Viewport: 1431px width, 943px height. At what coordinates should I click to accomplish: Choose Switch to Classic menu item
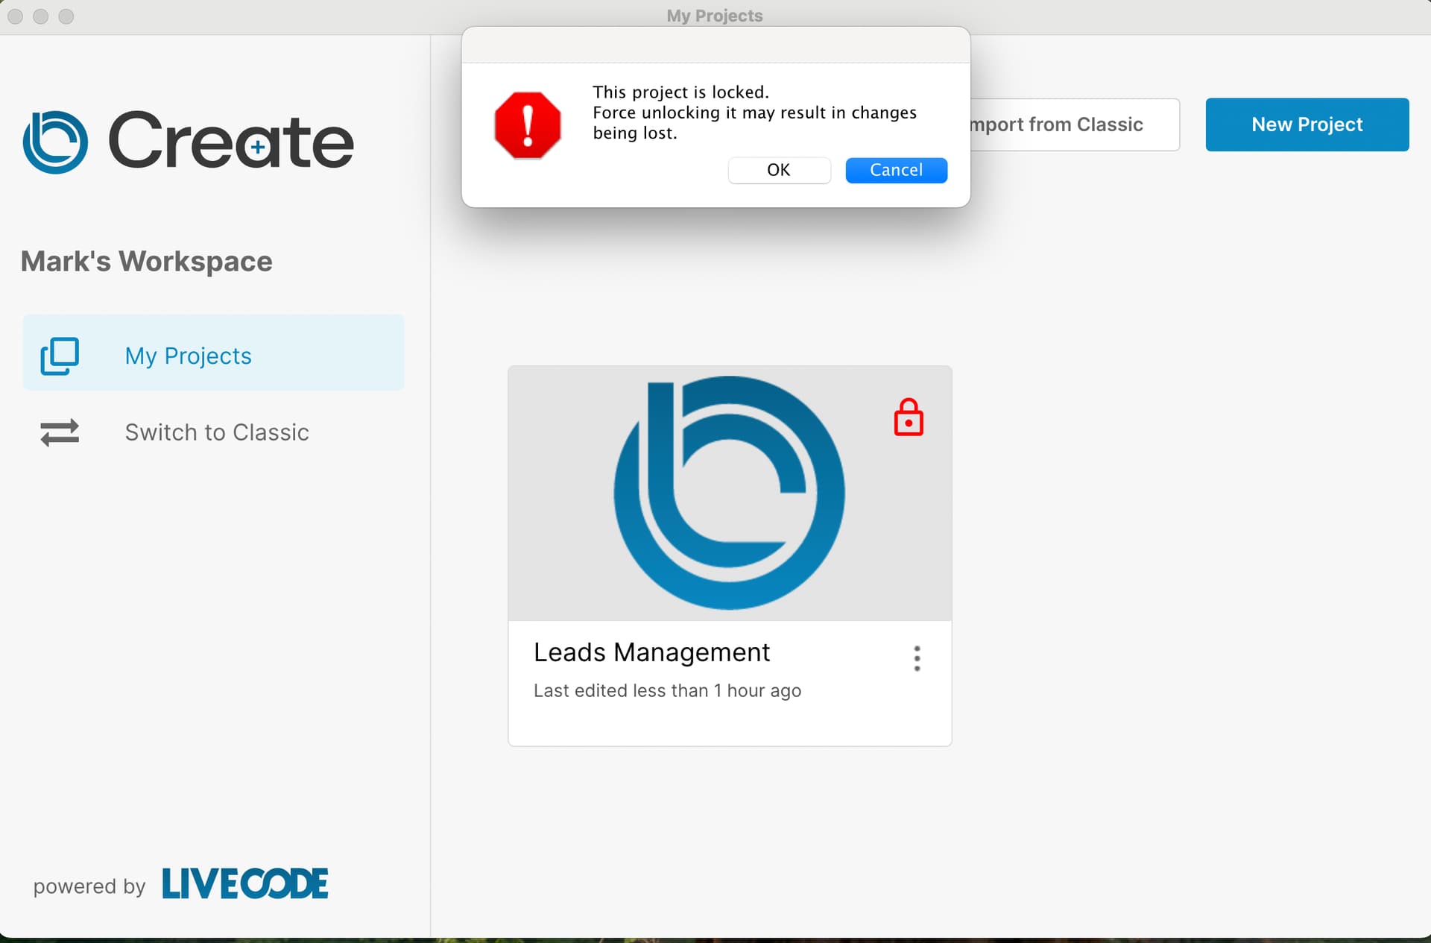216,432
